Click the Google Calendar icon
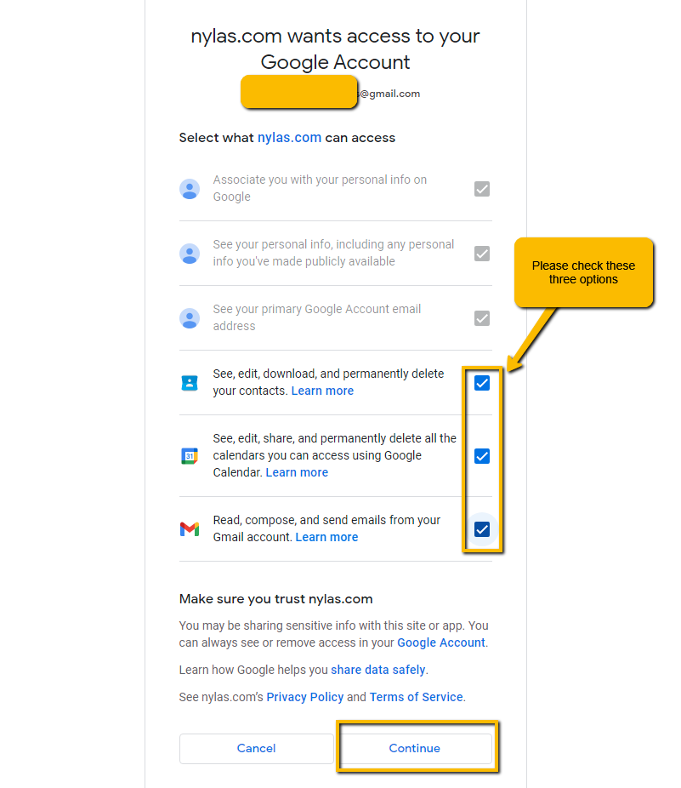 click(190, 456)
